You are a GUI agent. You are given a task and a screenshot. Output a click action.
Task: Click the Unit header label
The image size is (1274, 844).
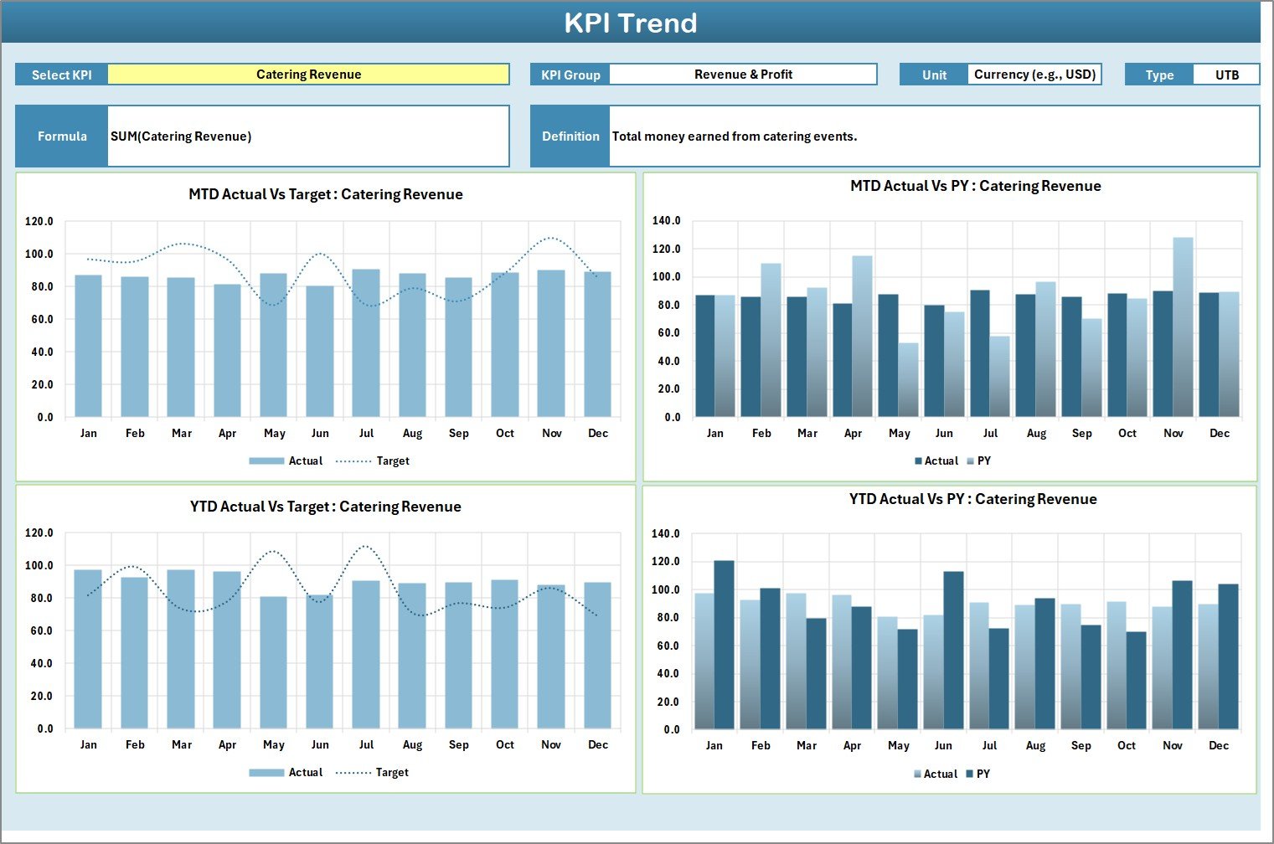pyautogui.click(x=932, y=74)
